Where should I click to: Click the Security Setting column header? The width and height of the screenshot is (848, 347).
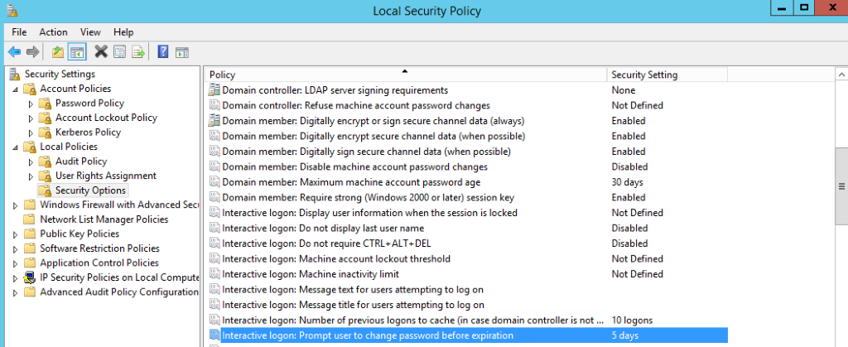(667, 75)
